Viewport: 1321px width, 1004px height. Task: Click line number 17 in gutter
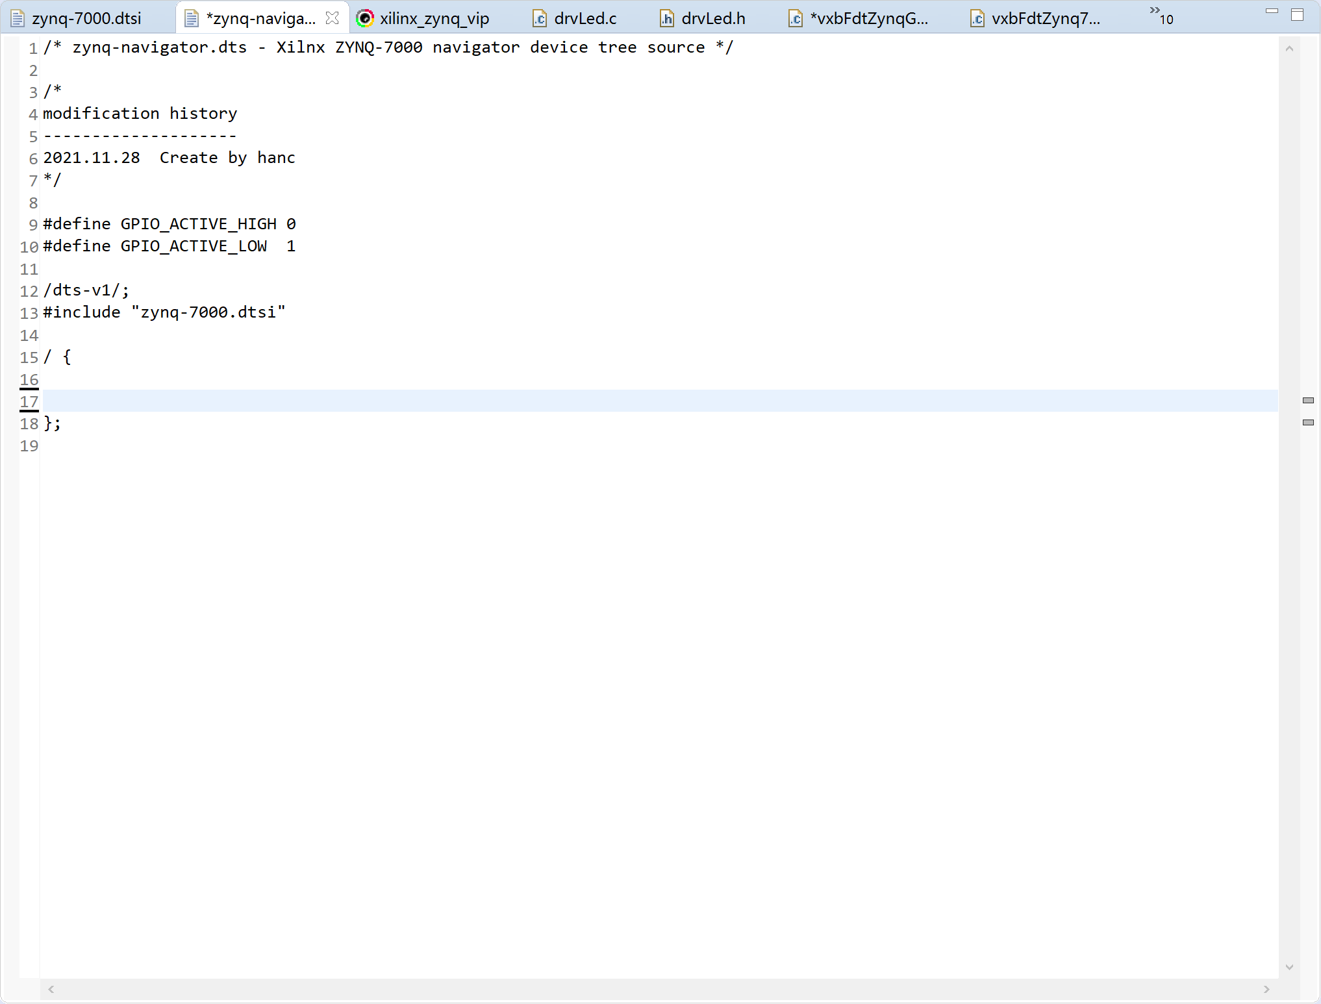[x=29, y=401]
